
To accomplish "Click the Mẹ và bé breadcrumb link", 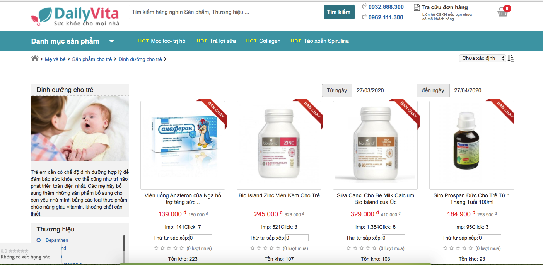I will coord(55,59).
